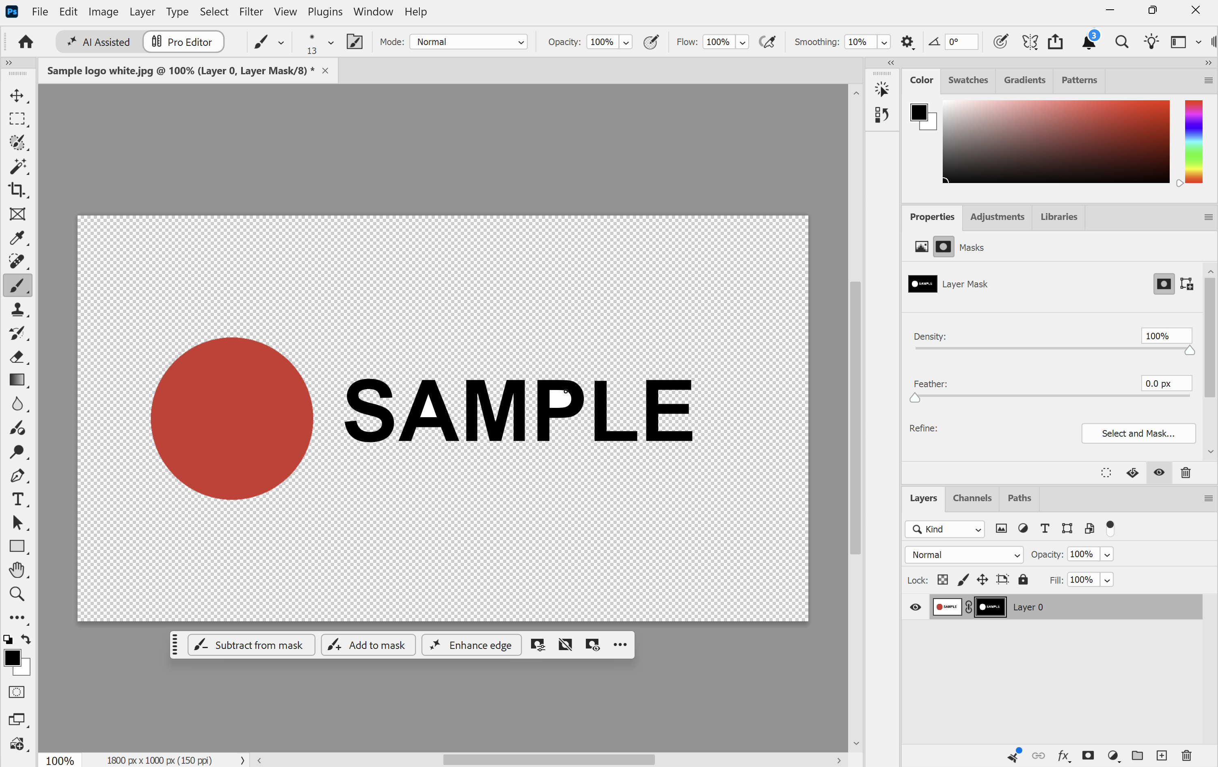
Task: Toggle the AI Assisted mode
Action: [x=99, y=42]
